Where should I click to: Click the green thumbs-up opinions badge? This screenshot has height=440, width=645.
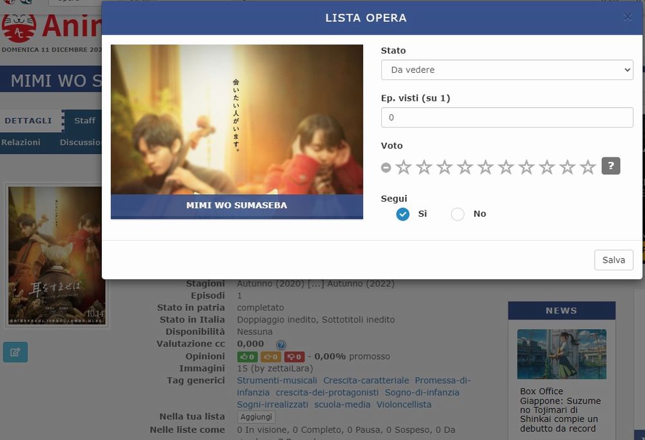247,357
